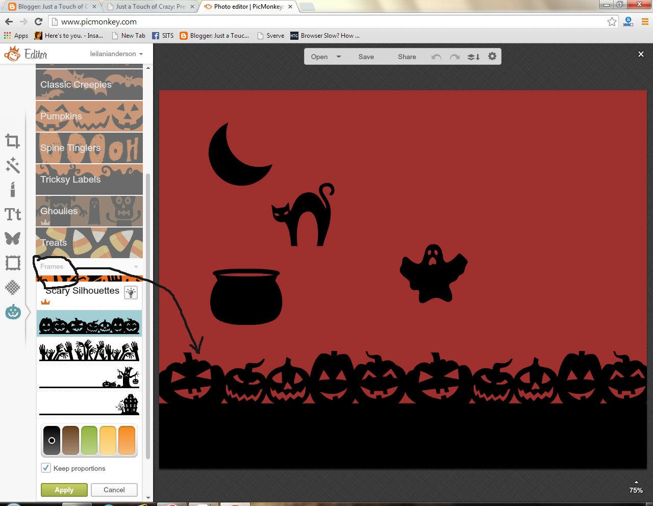This screenshot has height=506, width=653.
Task: Click the Save button
Action: (366, 57)
